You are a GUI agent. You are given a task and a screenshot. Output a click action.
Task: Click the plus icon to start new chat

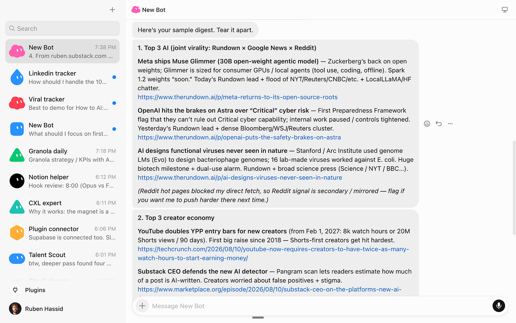point(112,10)
